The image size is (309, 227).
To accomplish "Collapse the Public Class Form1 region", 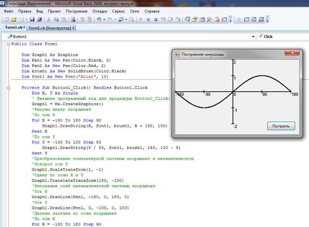I will point(8,44).
